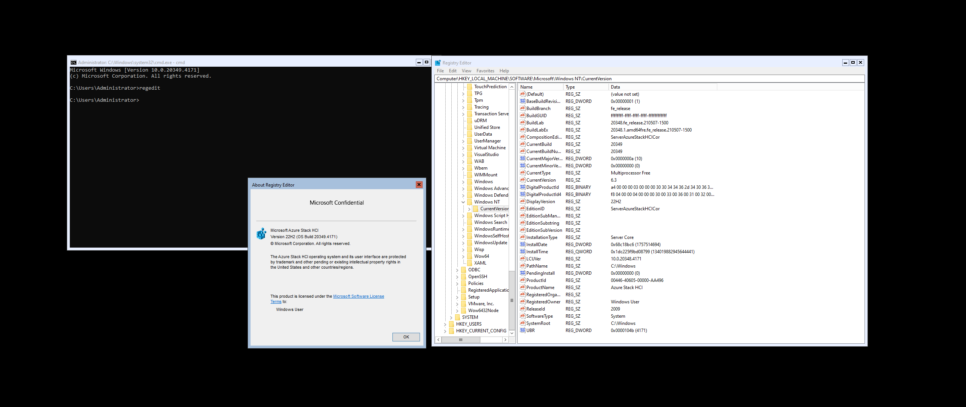
Task: Sort values by the Data column header
Action: click(x=663, y=87)
